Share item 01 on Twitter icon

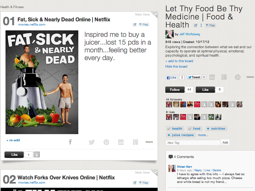92,142
